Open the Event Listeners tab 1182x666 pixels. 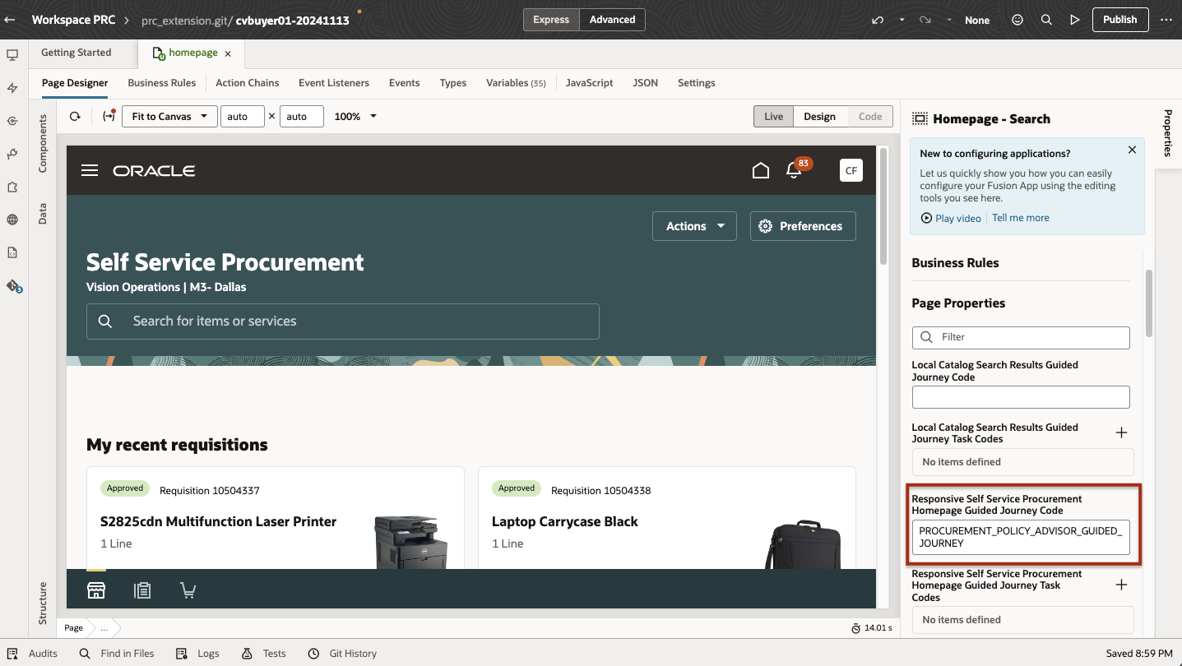[x=334, y=83]
